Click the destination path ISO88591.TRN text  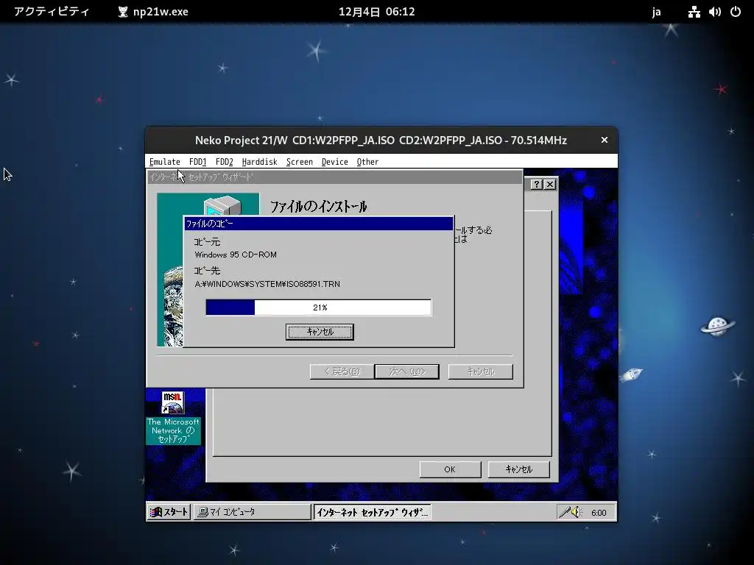[x=267, y=284]
